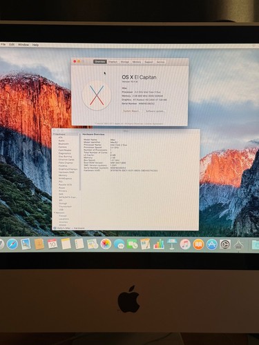Image resolution: width=259 pixels, height=345 pixels.
Task: Launch Numbers from the Dock
Action: 159,244
